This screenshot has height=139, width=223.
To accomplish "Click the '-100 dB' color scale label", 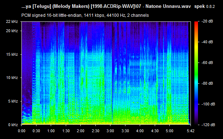I will (x=208, y=104).
